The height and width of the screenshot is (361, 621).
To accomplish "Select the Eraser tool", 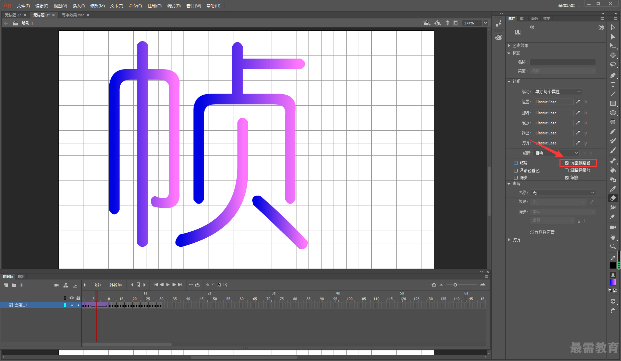I will 613,198.
